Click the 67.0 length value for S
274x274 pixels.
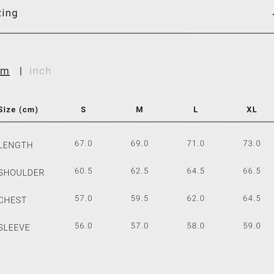pyautogui.click(x=83, y=143)
